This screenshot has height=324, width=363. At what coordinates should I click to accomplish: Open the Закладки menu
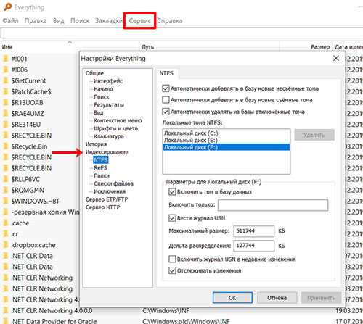(109, 21)
